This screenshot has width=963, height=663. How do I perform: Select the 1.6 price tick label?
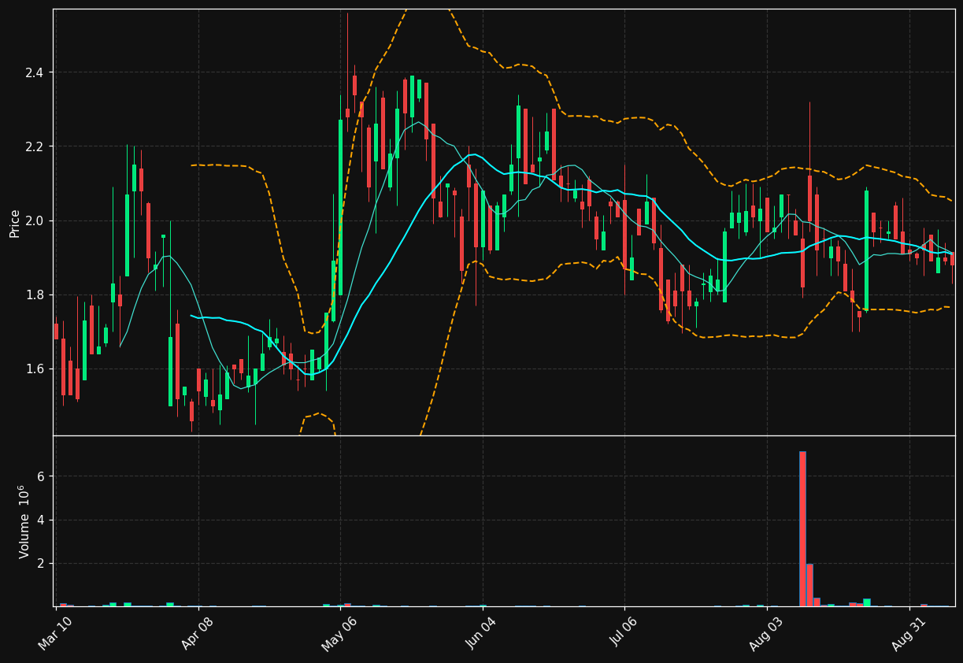coord(35,369)
